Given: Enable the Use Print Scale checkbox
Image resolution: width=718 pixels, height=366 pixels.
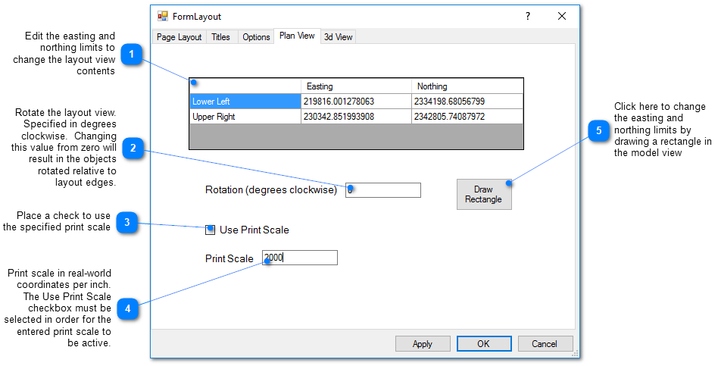Looking at the screenshot, I should 211,230.
